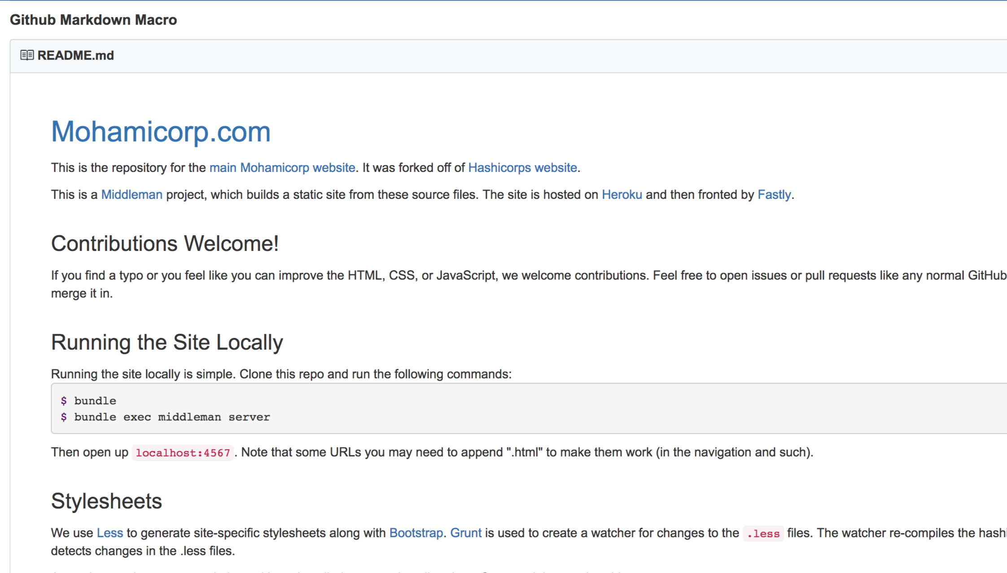Open the Grunt link
This screenshot has height=573, width=1007.
[x=465, y=533]
